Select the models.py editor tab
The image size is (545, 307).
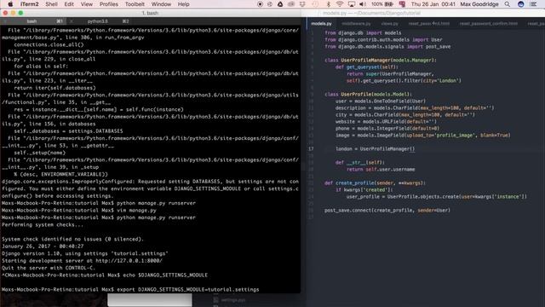(321, 24)
